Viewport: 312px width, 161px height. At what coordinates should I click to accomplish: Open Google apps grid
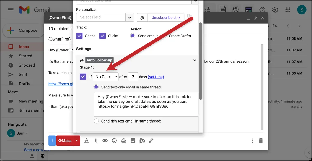tap(288, 10)
